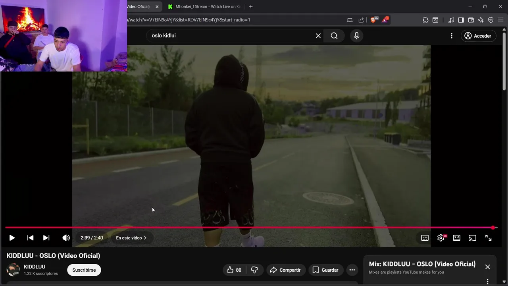Open browser extensions puzzle icon
This screenshot has width=508, height=286.
[x=425, y=20]
